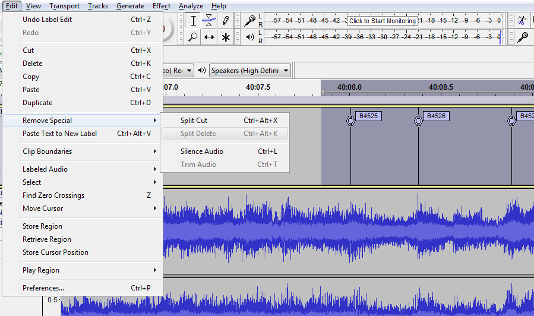This screenshot has height=316, width=534.
Task: Choose Cut from Edit menu
Action: (82, 50)
